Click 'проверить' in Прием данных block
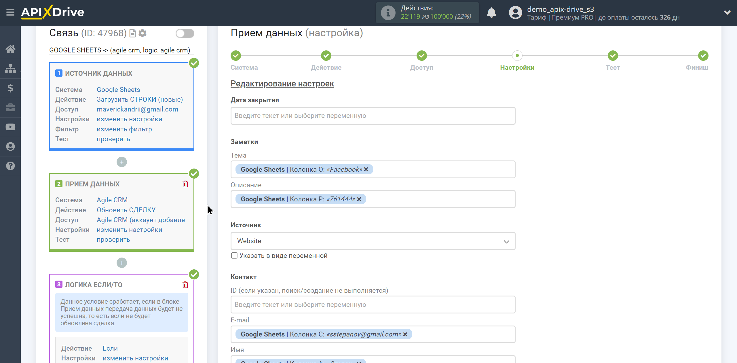The height and width of the screenshot is (363, 737). point(113,239)
